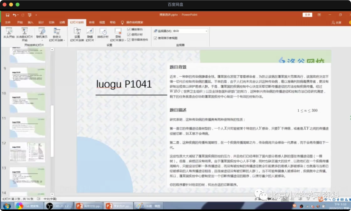Click the Windows Start orb

[7, 206]
